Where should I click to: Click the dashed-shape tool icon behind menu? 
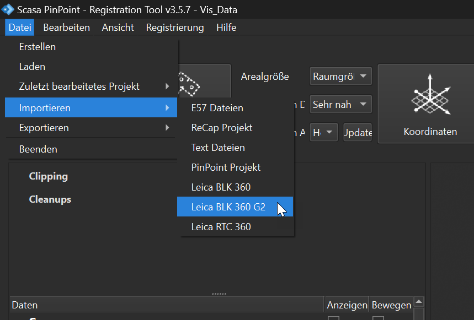(204, 81)
